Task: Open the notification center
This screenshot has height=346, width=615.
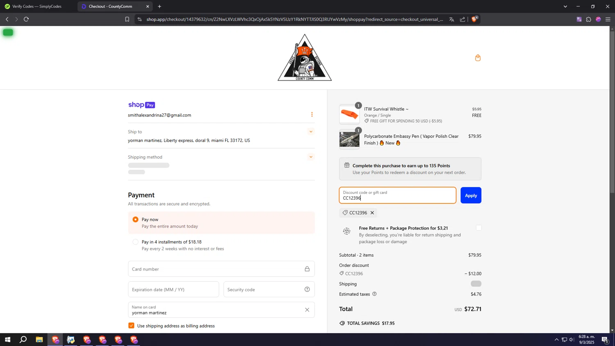Action: pyautogui.click(x=605, y=339)
